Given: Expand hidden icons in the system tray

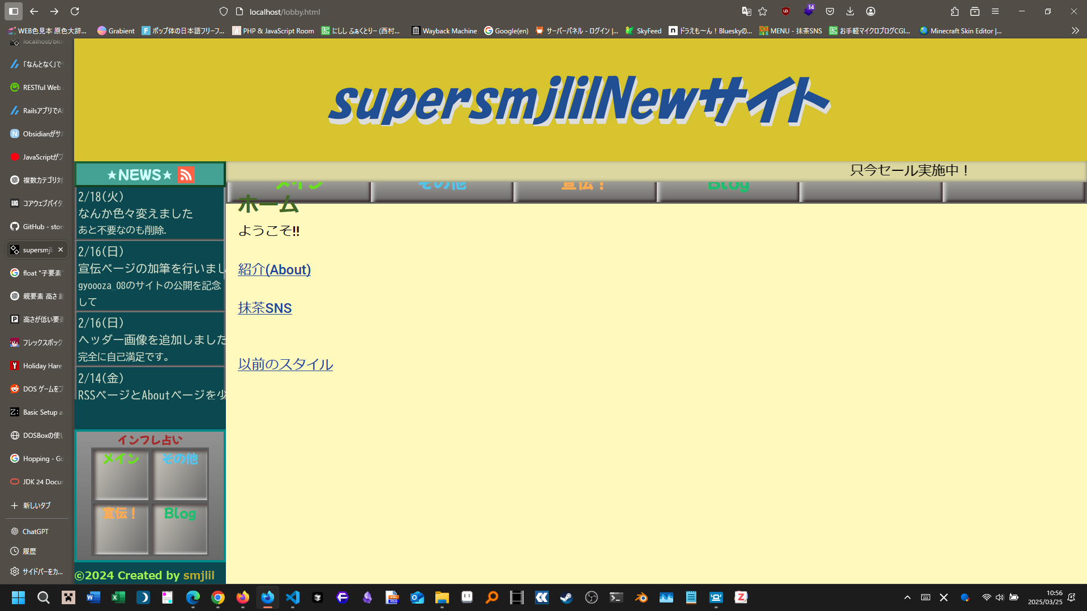Looking at the screenshot, I should point(907,597).
